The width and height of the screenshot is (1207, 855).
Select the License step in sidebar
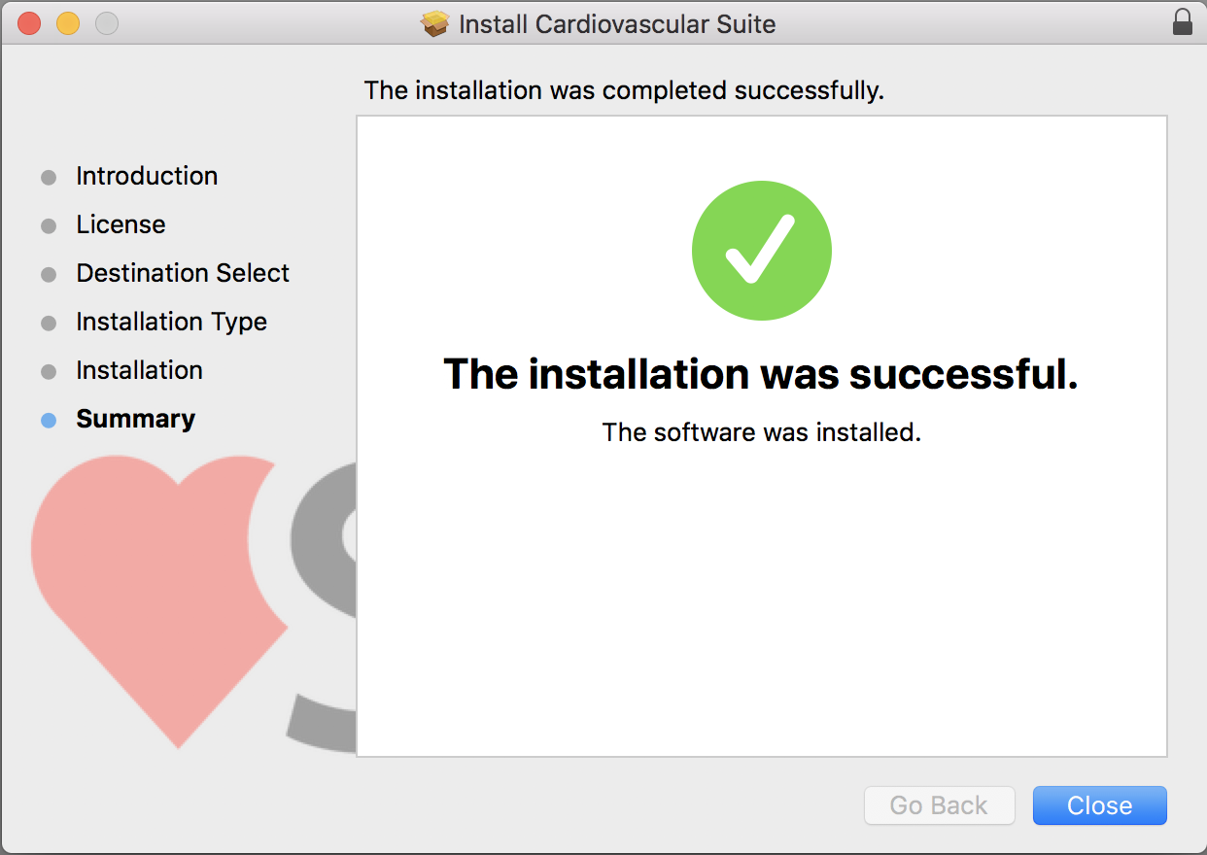coord(121,224)
